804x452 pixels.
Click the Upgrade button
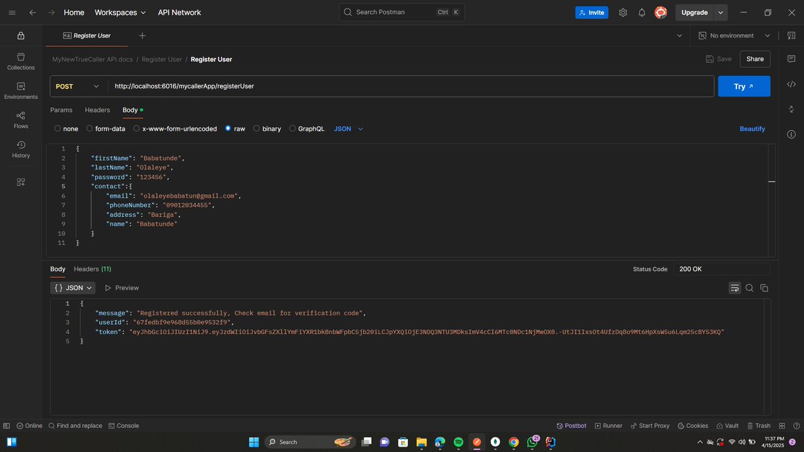click(694, 12)
